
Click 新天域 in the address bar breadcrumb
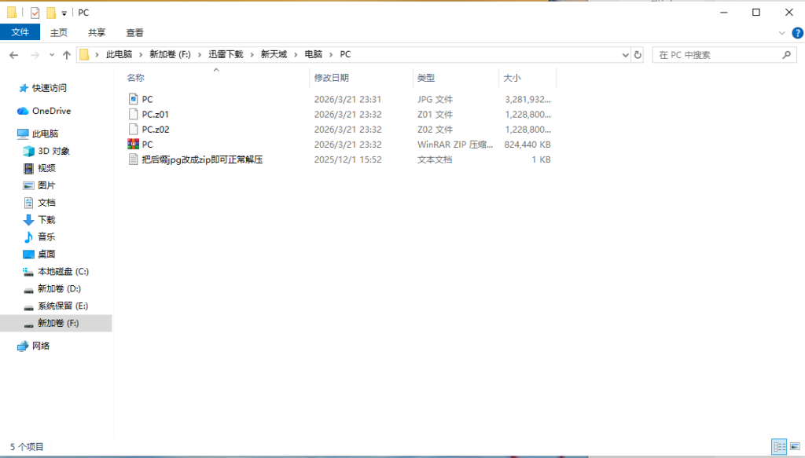[x=274, y=54]
